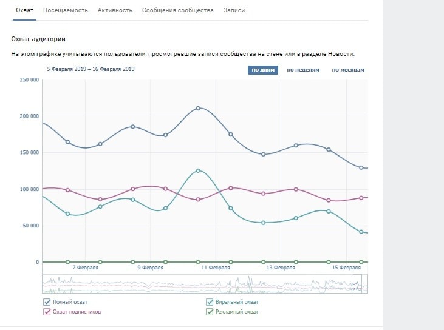The height and width of the screenshot is (330, 444).
Task: Click the peak point of Полный охват line
Action: coord(198,108)
